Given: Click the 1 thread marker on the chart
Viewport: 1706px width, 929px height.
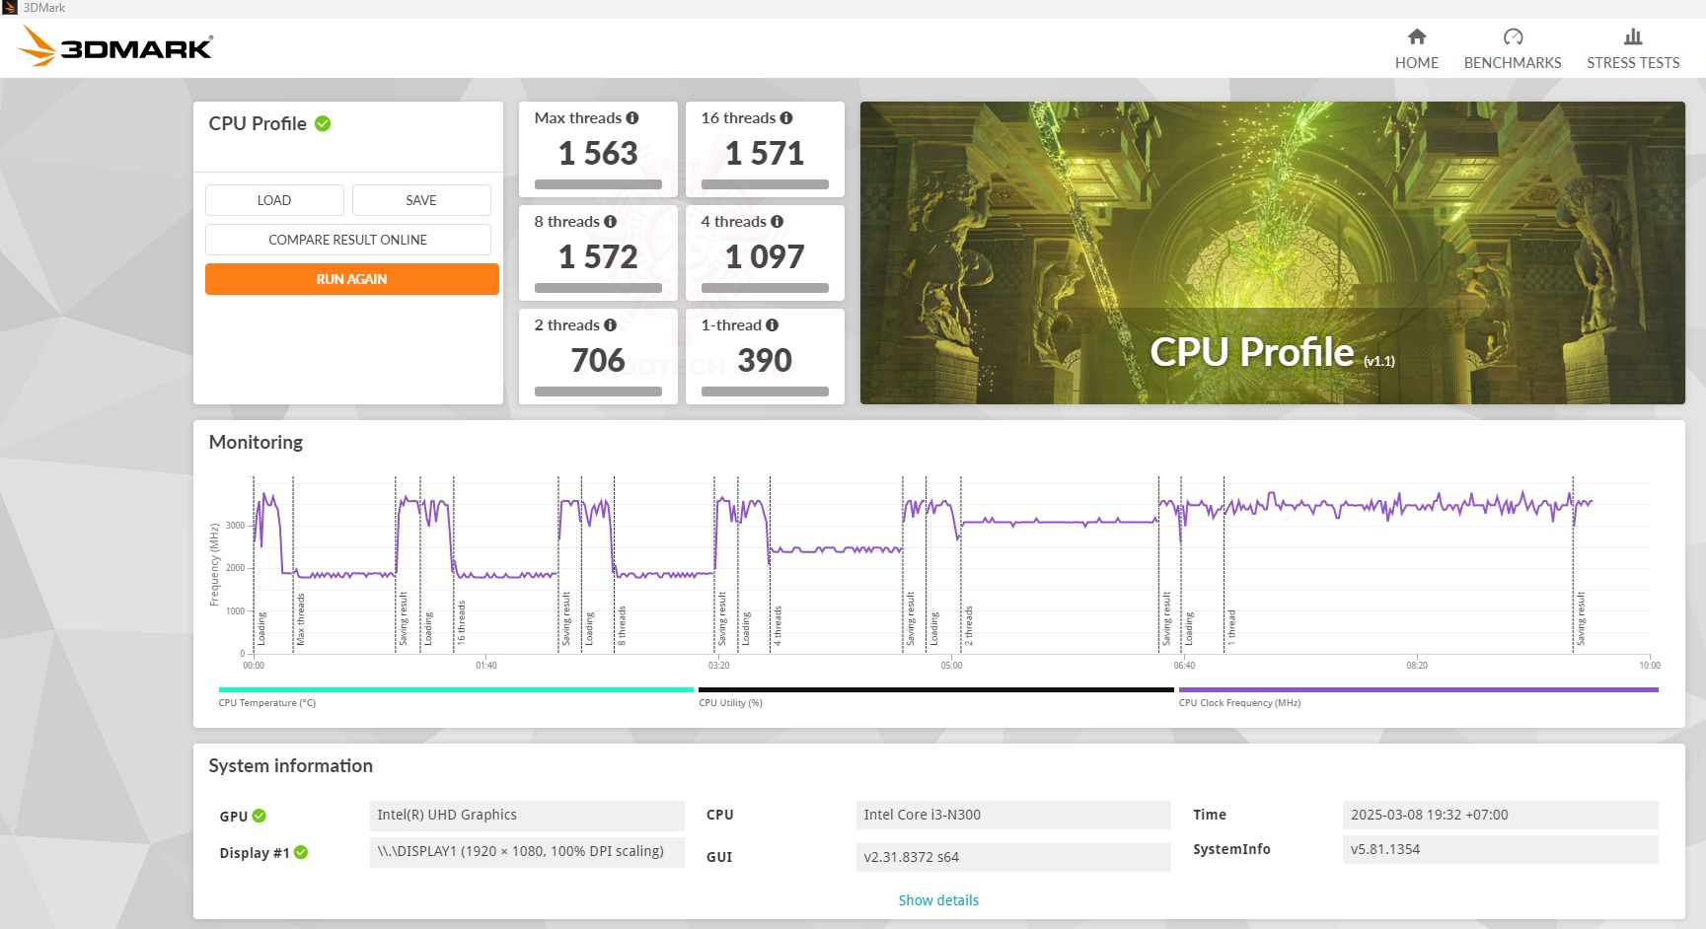Looking at the screenshot, I should tap(1231, 627).
